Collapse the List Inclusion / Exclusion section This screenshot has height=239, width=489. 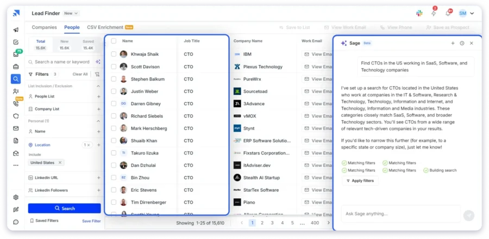point(98,86)
